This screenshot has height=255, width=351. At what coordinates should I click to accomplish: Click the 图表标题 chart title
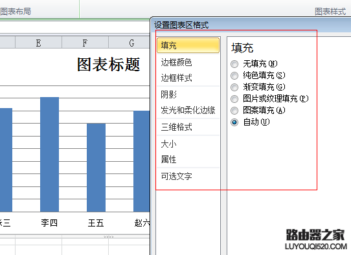(109, 65)
